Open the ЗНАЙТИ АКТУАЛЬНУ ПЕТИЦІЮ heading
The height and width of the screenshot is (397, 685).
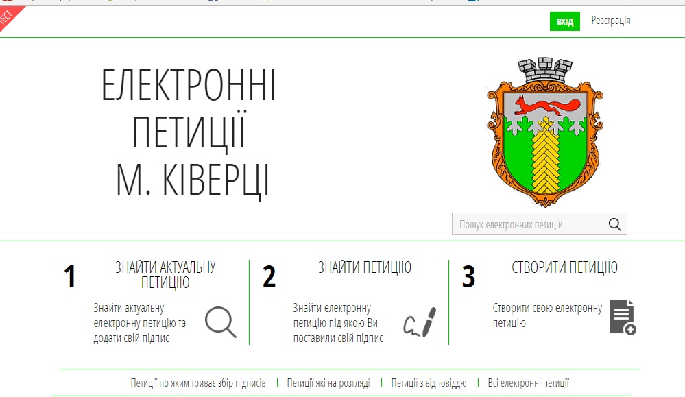165,274
